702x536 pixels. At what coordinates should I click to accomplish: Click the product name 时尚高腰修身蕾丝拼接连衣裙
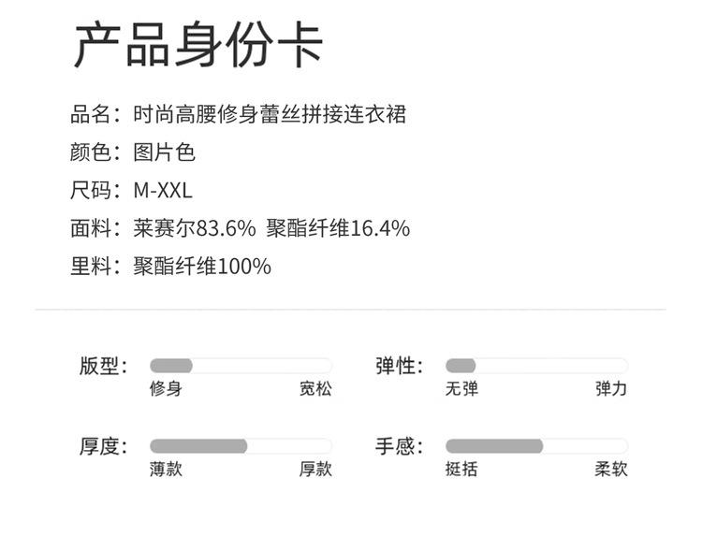click(x=270, y=114)
